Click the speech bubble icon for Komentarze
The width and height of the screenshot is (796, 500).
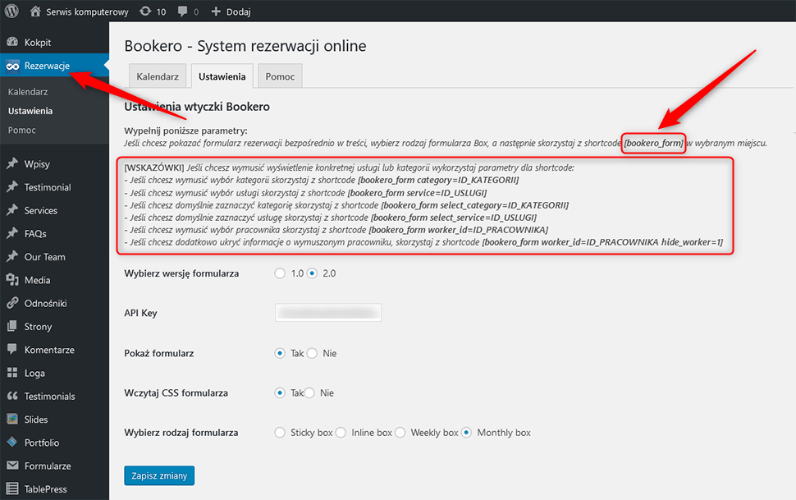[x=12, y=350]
